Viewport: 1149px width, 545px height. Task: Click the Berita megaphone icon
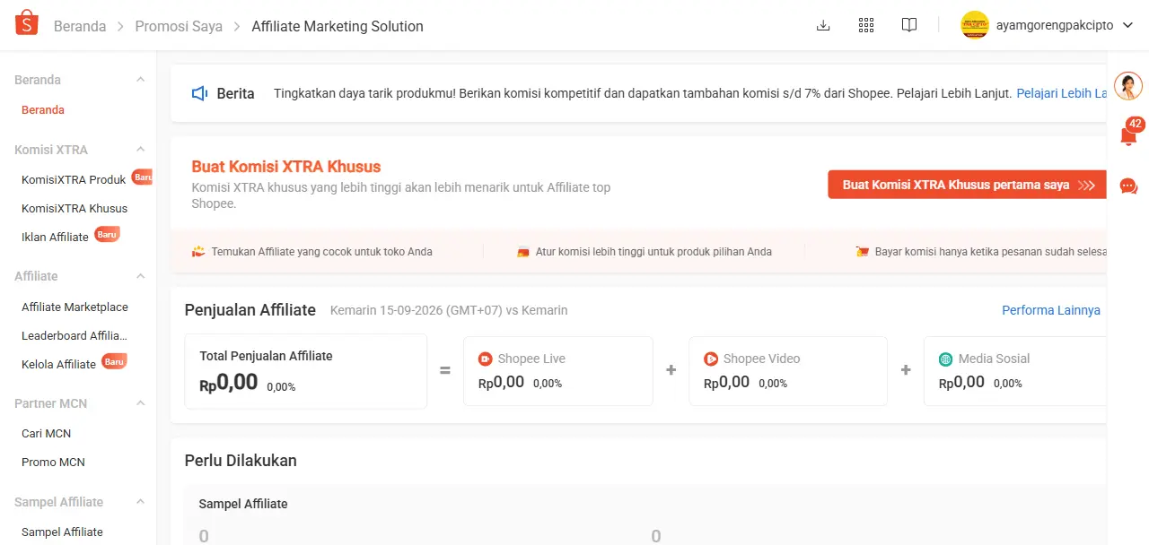[200, 93]
